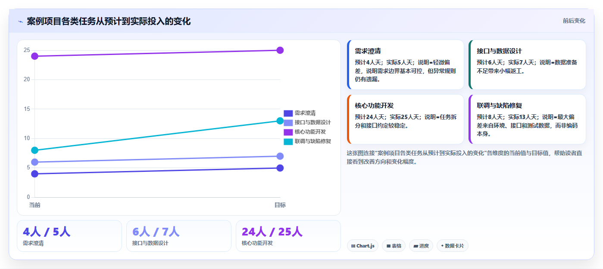Toggle the 接口与数据设计 legend color swatch

click(x=288, y=122)
